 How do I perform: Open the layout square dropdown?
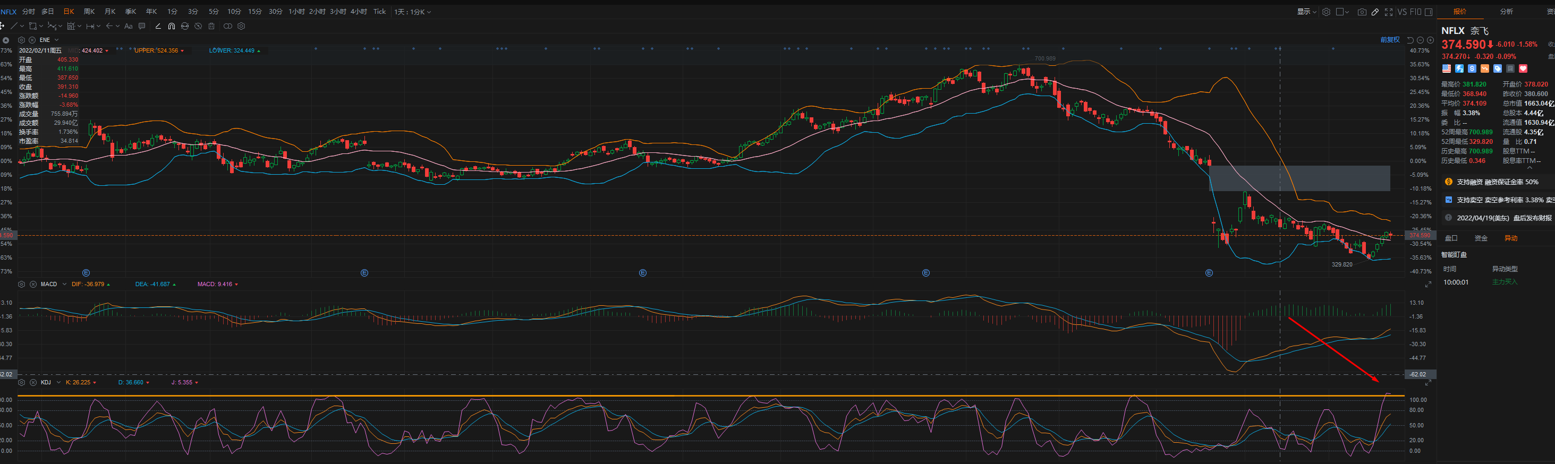coord(1342,12)
